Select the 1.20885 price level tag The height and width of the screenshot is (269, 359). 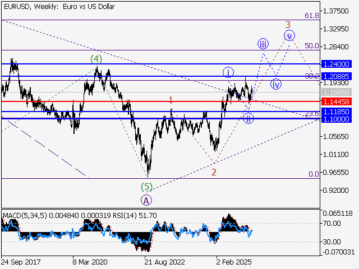(336, 76)
